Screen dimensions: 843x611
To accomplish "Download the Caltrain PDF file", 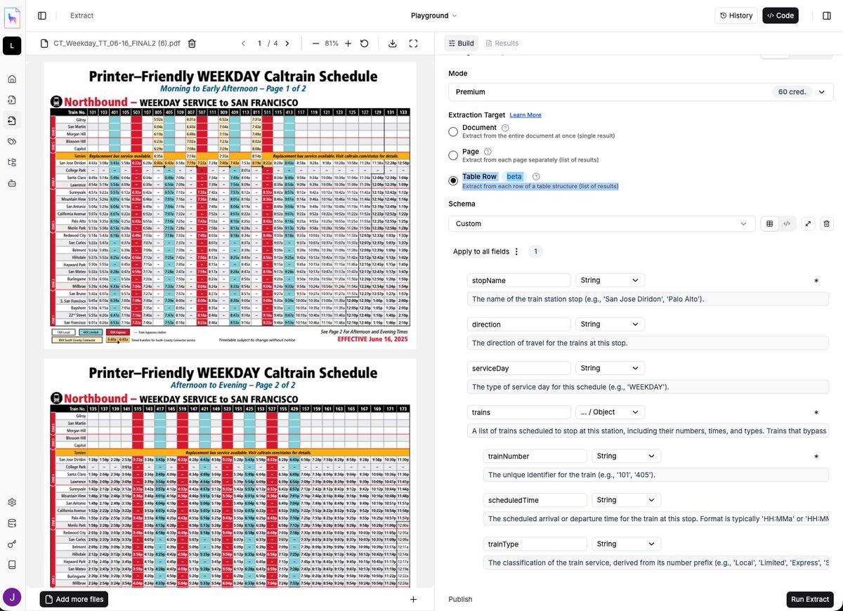I will pyautogui.click(x=393, y=43).
